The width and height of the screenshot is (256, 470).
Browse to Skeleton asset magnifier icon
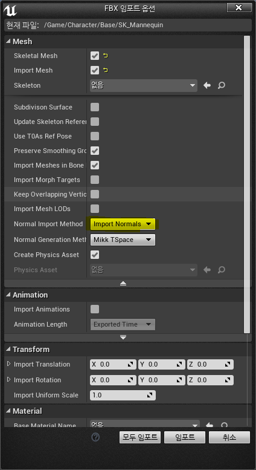pyautogui.click(x=222, y=85)
